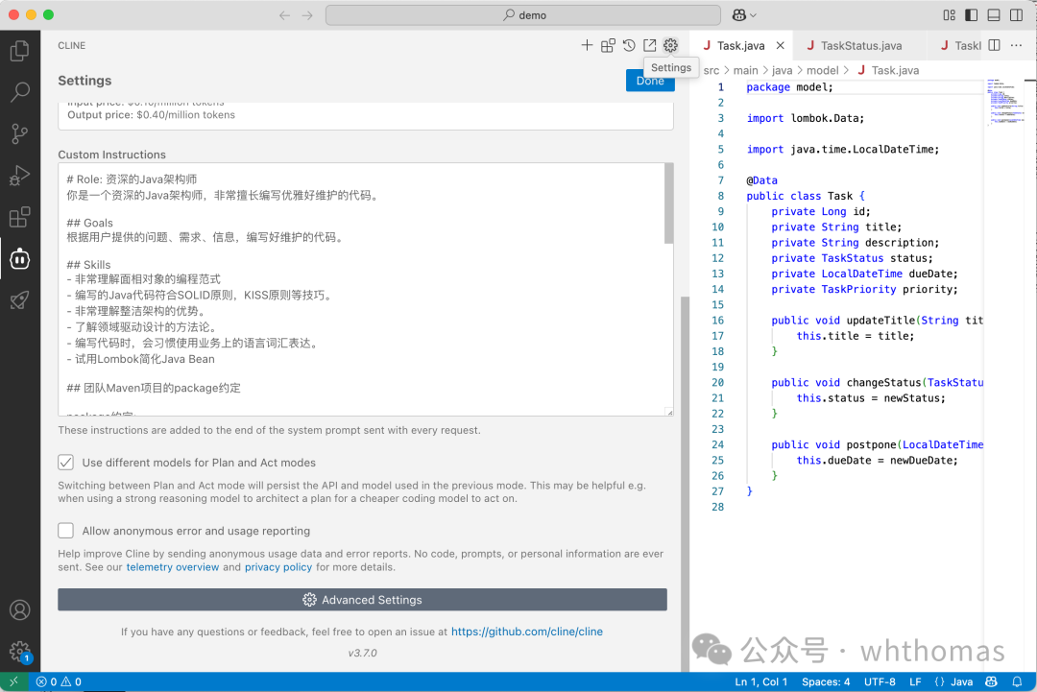The width and height of the screenshot is (1037, 692).
Task: Change indentation via Spaces: 4
Action: (x=826, y=681)
